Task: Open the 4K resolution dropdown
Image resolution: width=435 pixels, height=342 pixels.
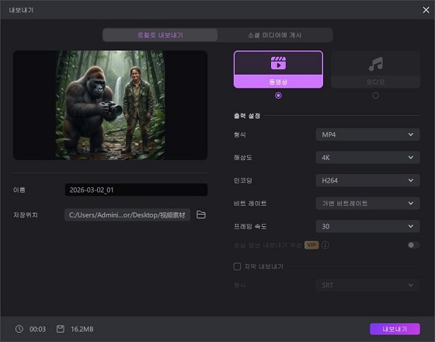Action: 367,158
